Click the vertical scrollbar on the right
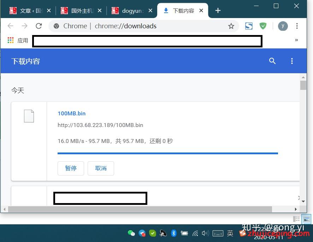Screen dimensions: 313x242 tap(303, 85)
